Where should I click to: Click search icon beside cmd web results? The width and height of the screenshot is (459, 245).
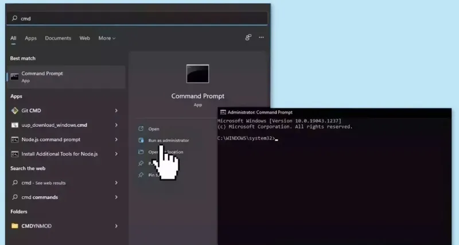pos(15,182)
